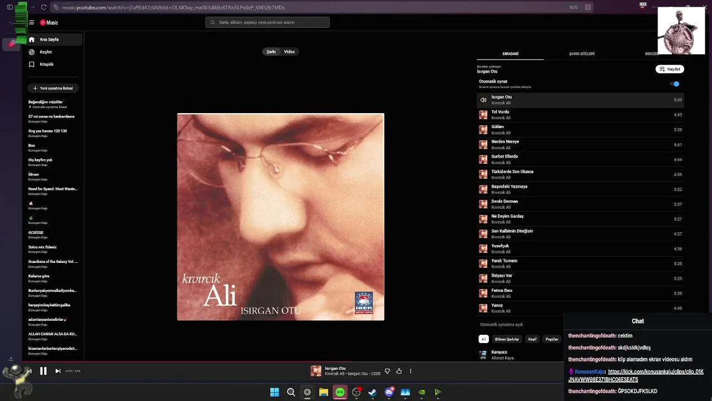Click the download icon above the player bar
712x401 pixels.
[x=11, y=359]
